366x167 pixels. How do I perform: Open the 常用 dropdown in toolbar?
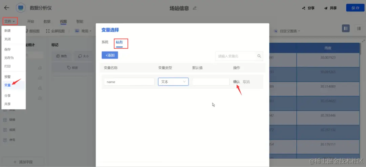click(x=83, y=31)
